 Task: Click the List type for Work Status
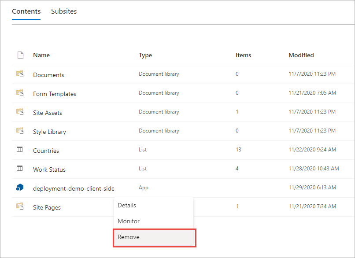[143, 169]
